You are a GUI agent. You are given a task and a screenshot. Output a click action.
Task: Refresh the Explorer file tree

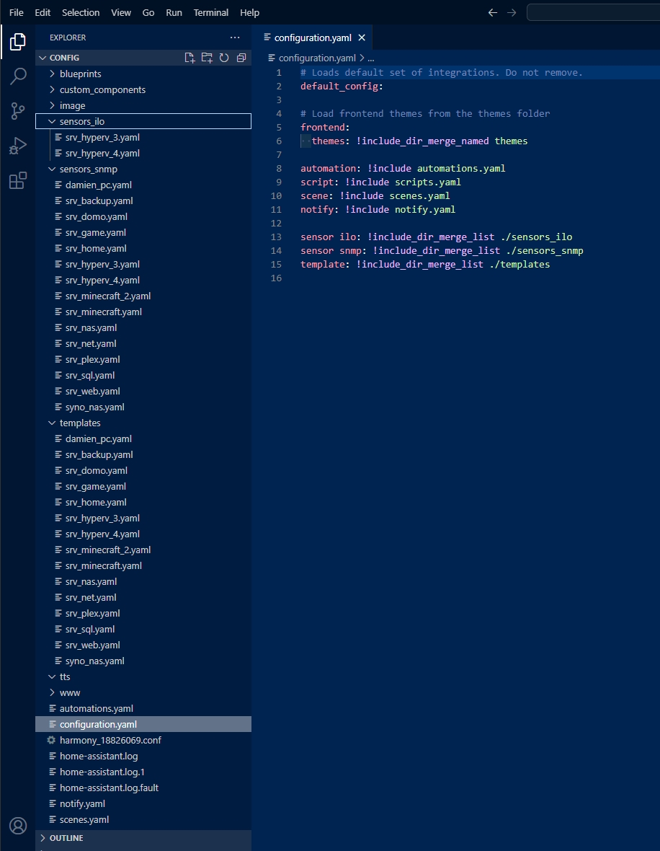(x=224, y=58)
